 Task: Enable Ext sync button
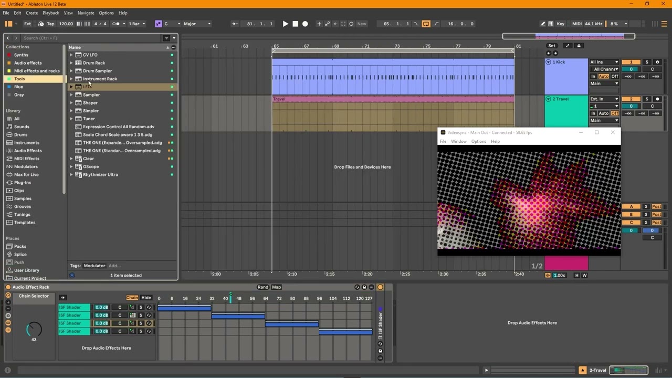(27, 24)
